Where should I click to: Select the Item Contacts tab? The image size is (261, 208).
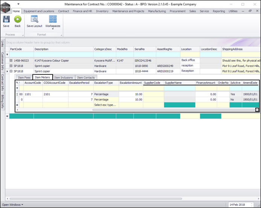point(86,78)
